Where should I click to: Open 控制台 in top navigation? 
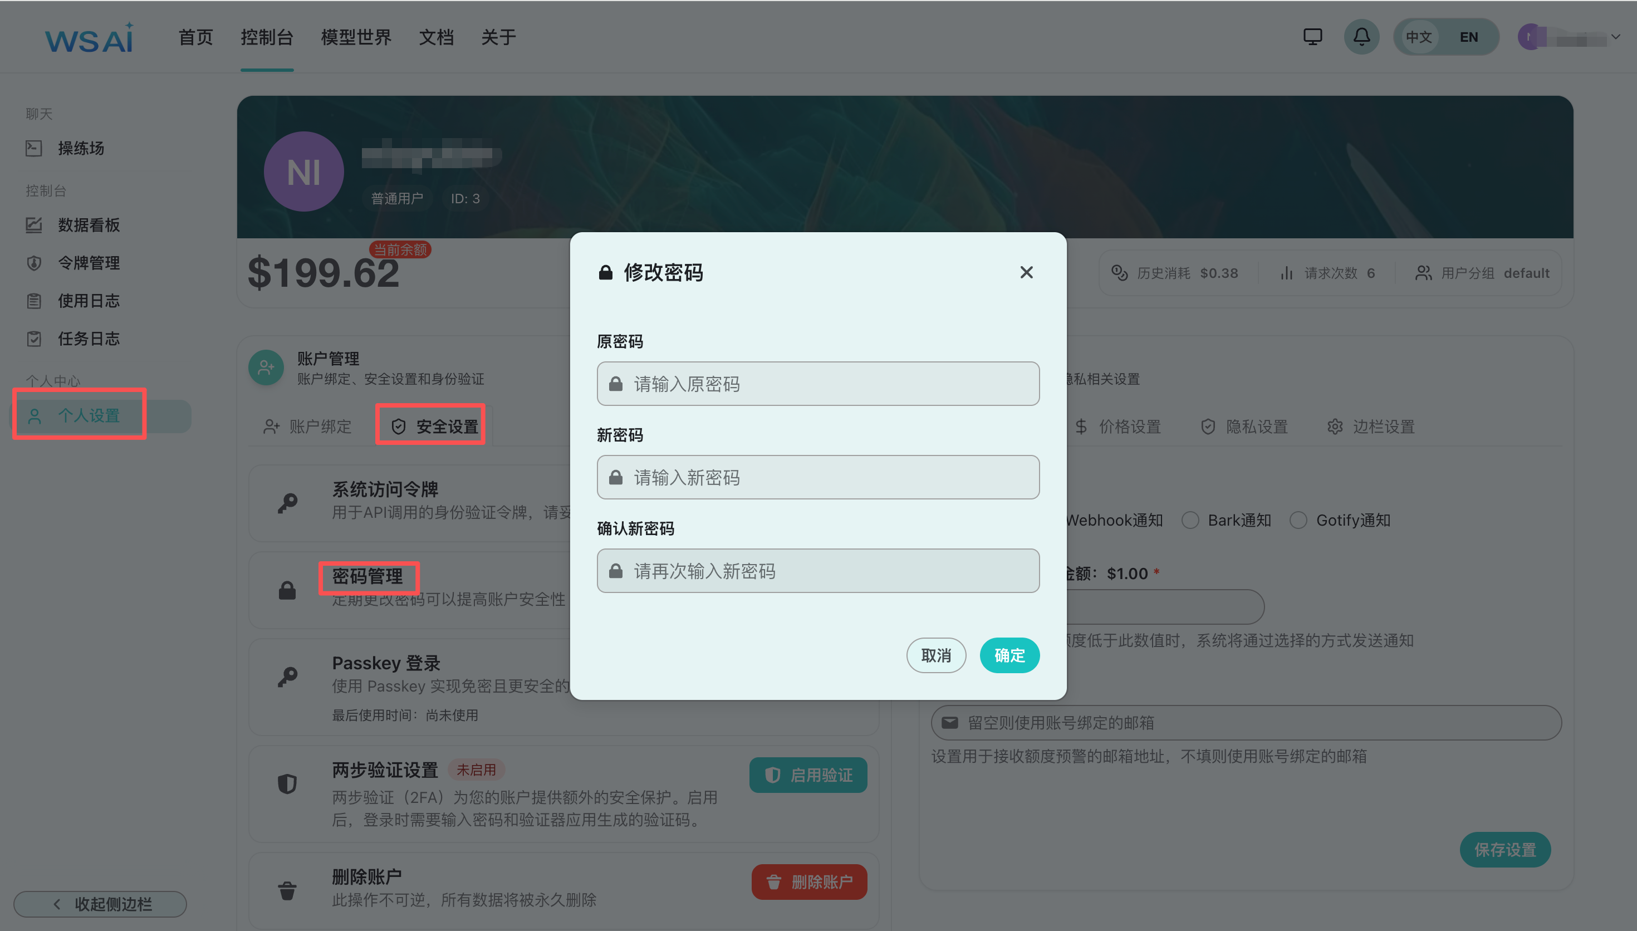(267, 37)
